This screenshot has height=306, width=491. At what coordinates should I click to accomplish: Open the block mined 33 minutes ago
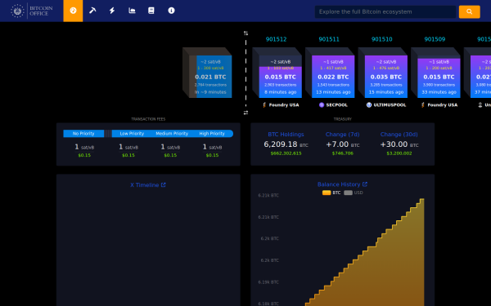439,77
